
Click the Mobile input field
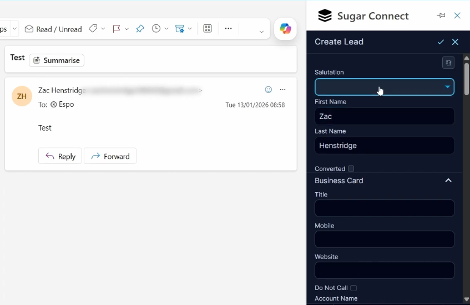[385, 239]
